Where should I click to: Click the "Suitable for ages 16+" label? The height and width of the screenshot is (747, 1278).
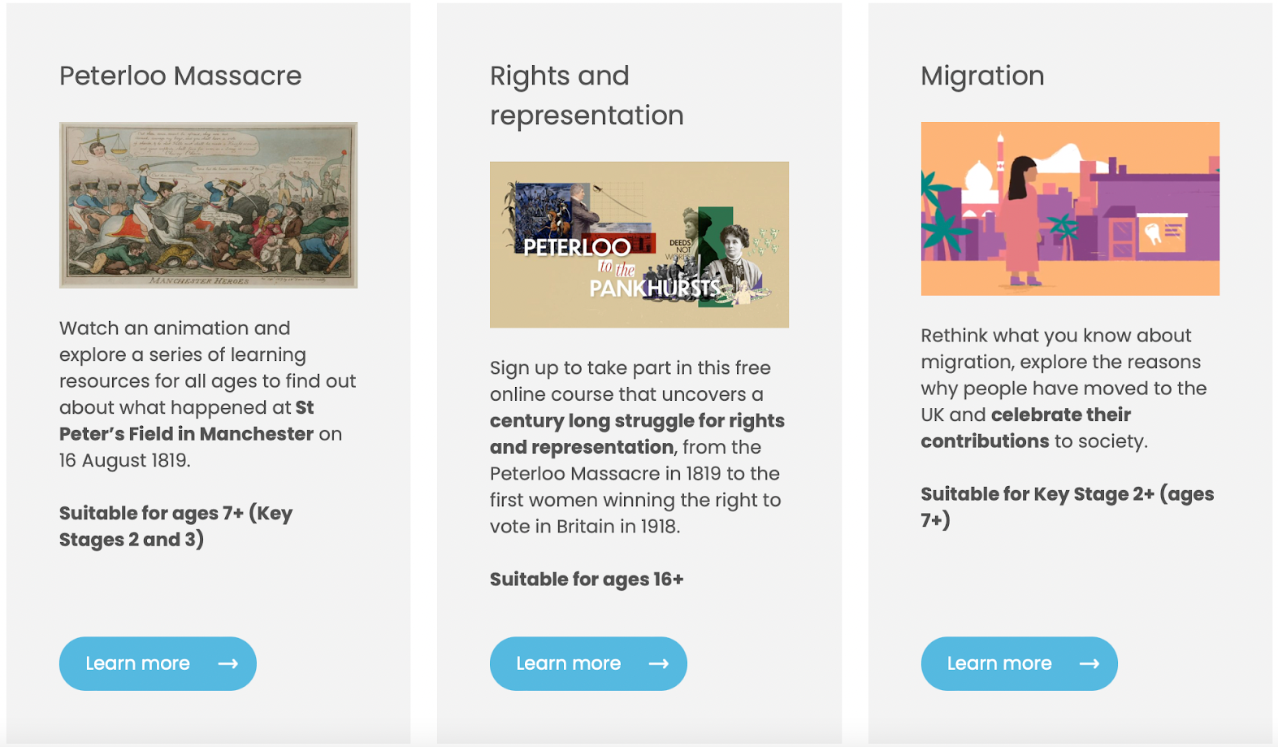pos(587,580)
